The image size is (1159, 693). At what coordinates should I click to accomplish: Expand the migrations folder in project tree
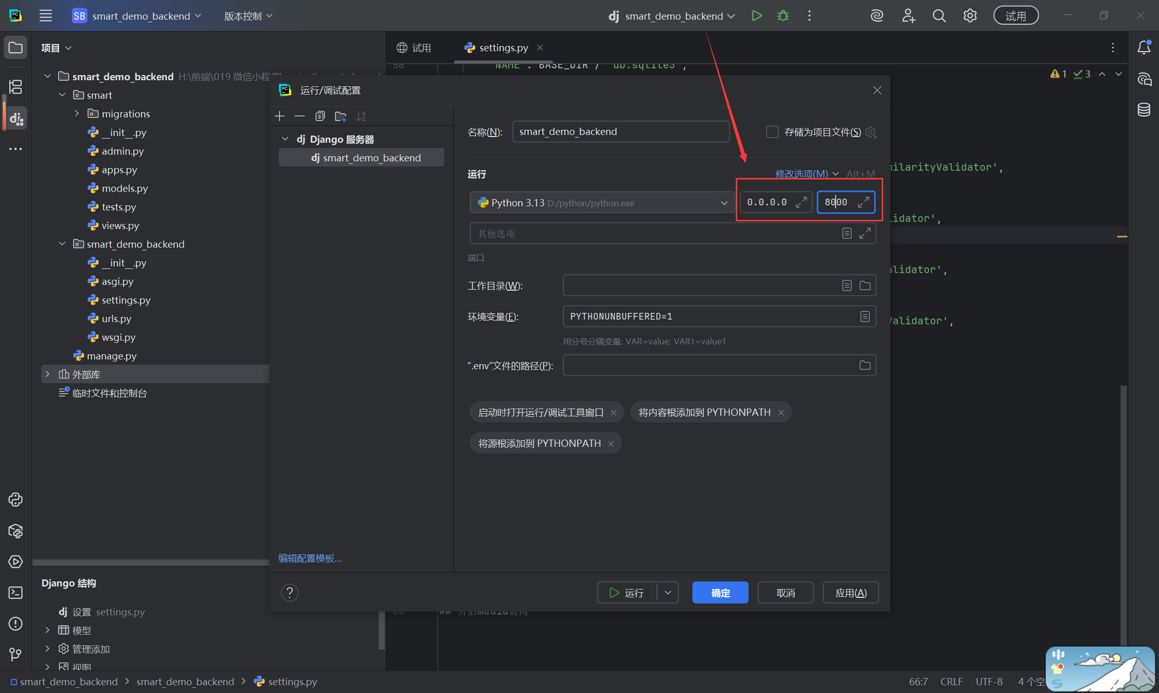point(77,114)
